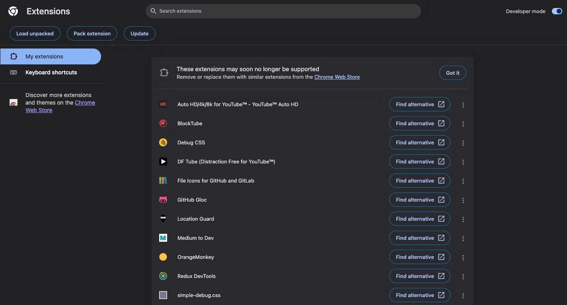Click the Location Guard extension icon
Image resolution: width=567 pixels, height=305 pixels.
(163, 219)
